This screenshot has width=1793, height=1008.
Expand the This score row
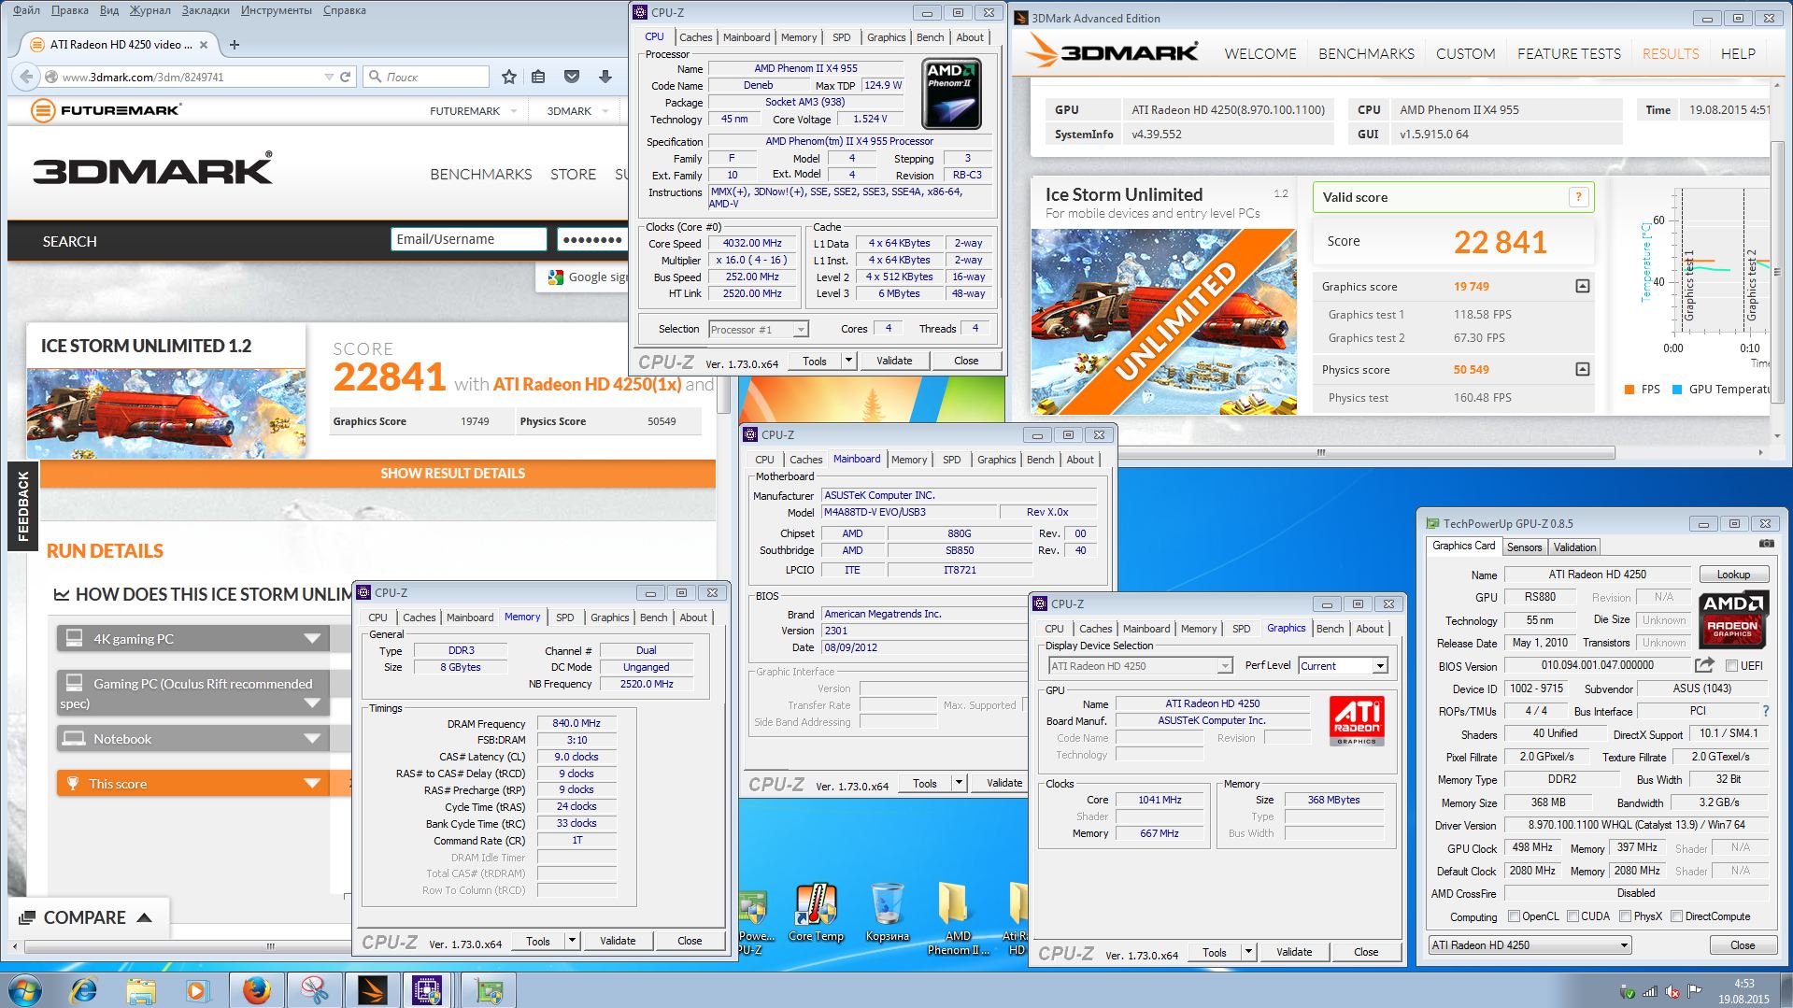(x=192, y=783)
